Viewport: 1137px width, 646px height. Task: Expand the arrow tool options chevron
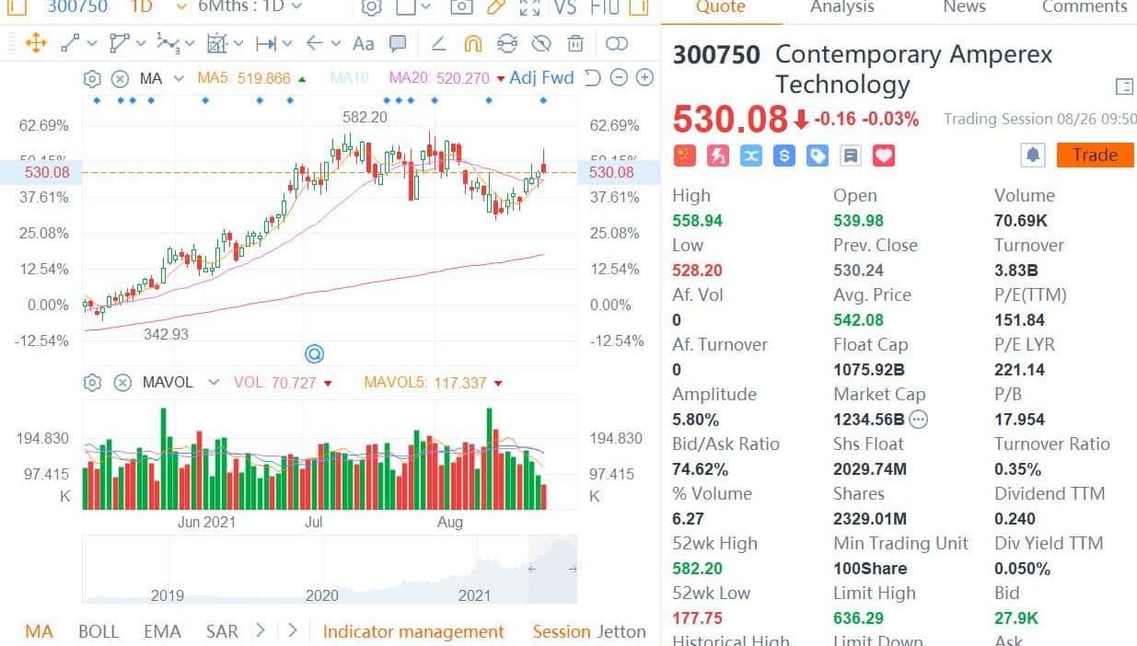click(x=336, y=43)
